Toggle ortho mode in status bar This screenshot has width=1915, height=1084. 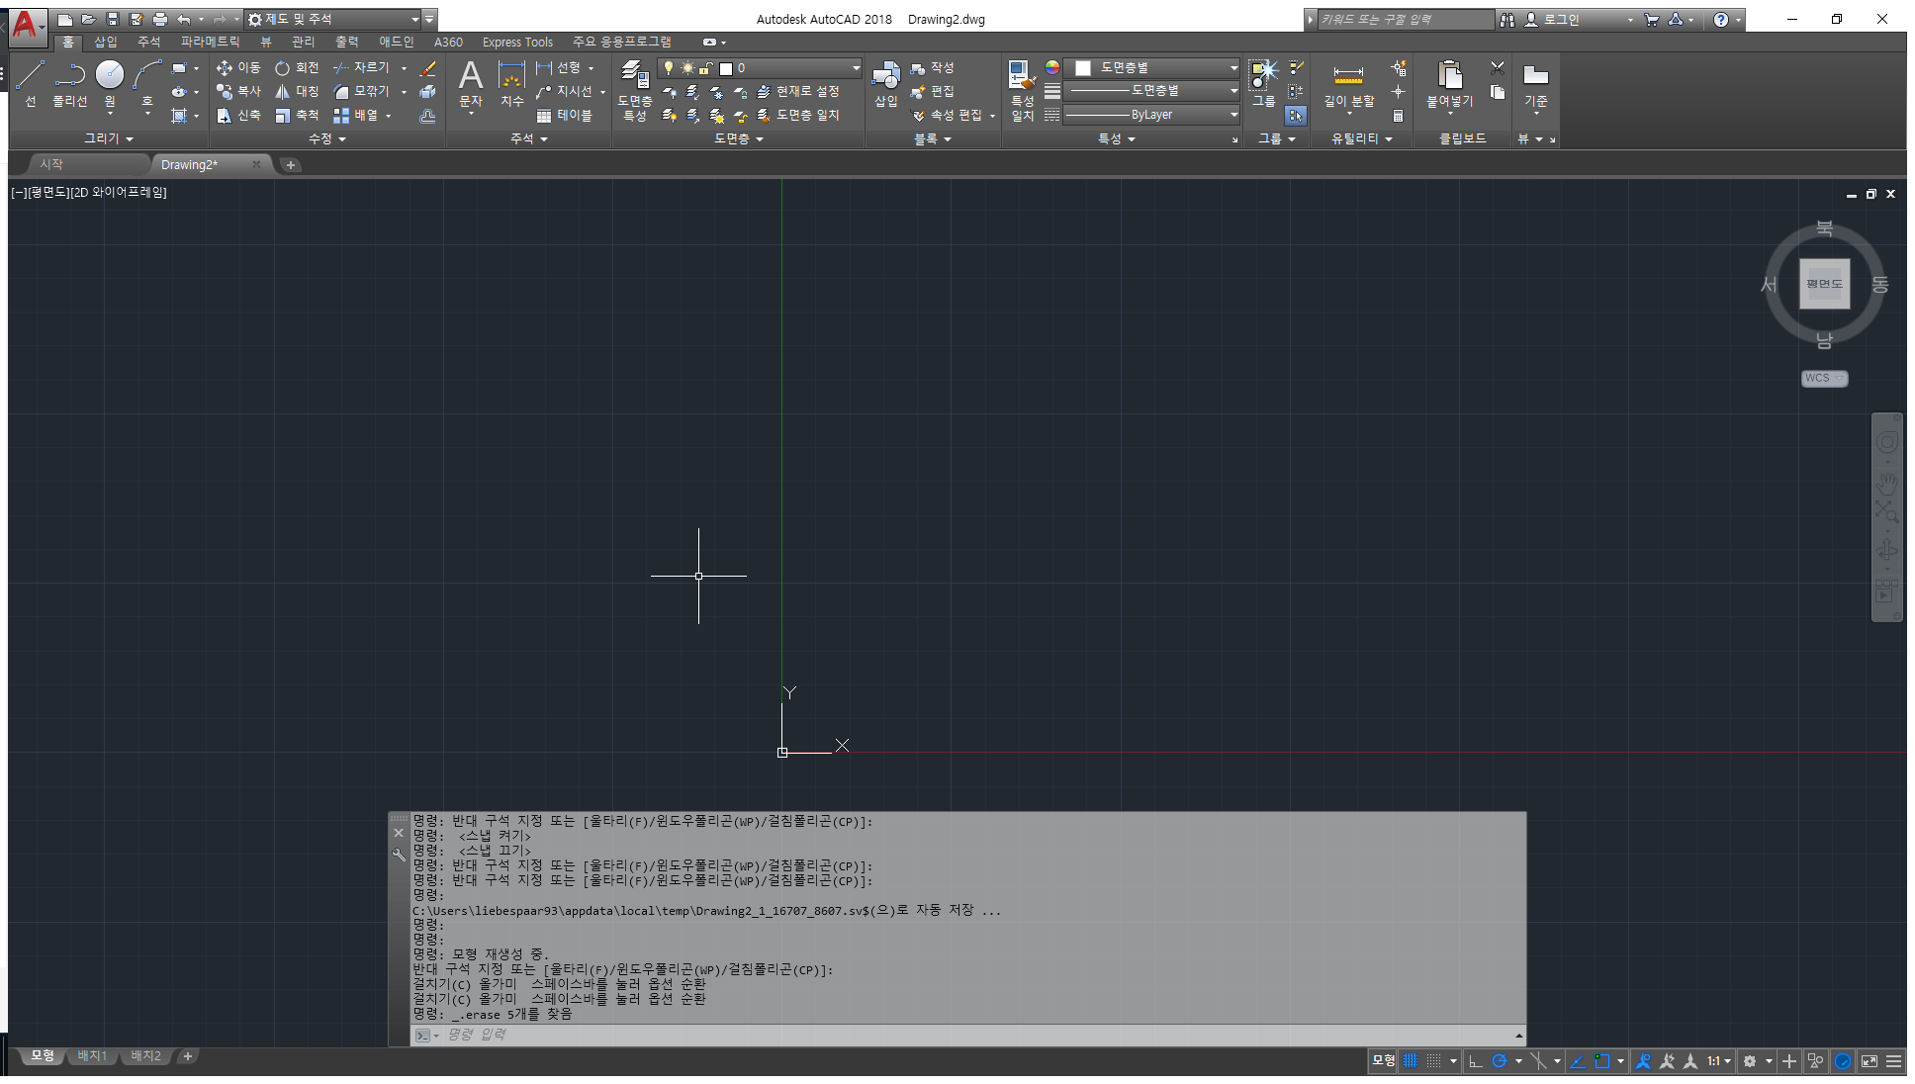click(1476, 1061)
